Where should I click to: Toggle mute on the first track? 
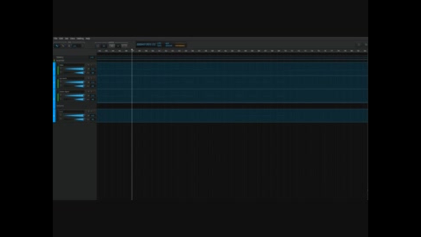pyautogui.click(x=88, y=65)
